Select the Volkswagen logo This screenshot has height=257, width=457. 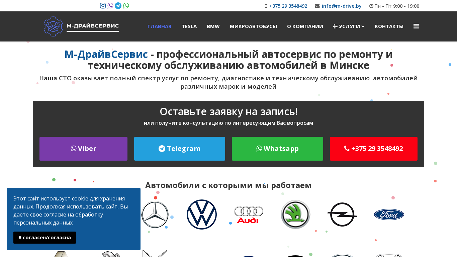point(202,215)
